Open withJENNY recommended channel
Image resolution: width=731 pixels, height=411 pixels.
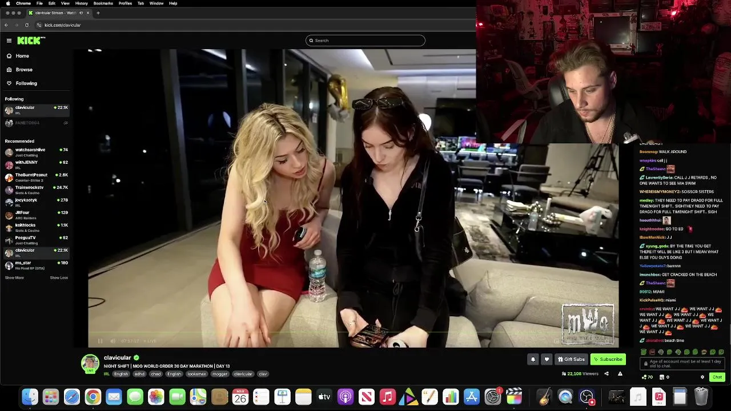[x=37, y=164]
